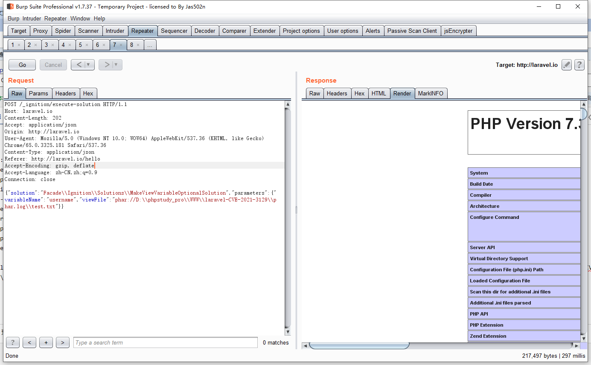This screenshot has width=591, height=365.
Task: Close Repeater tab 8 with its x
Action: coord(138,45)
